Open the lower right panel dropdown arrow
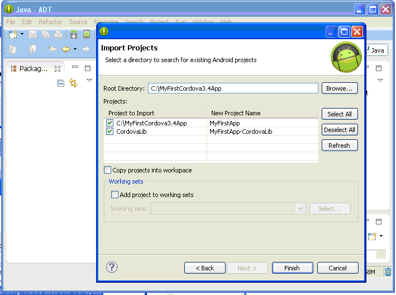Screen dimensions: 396x295 pos(381,236)
